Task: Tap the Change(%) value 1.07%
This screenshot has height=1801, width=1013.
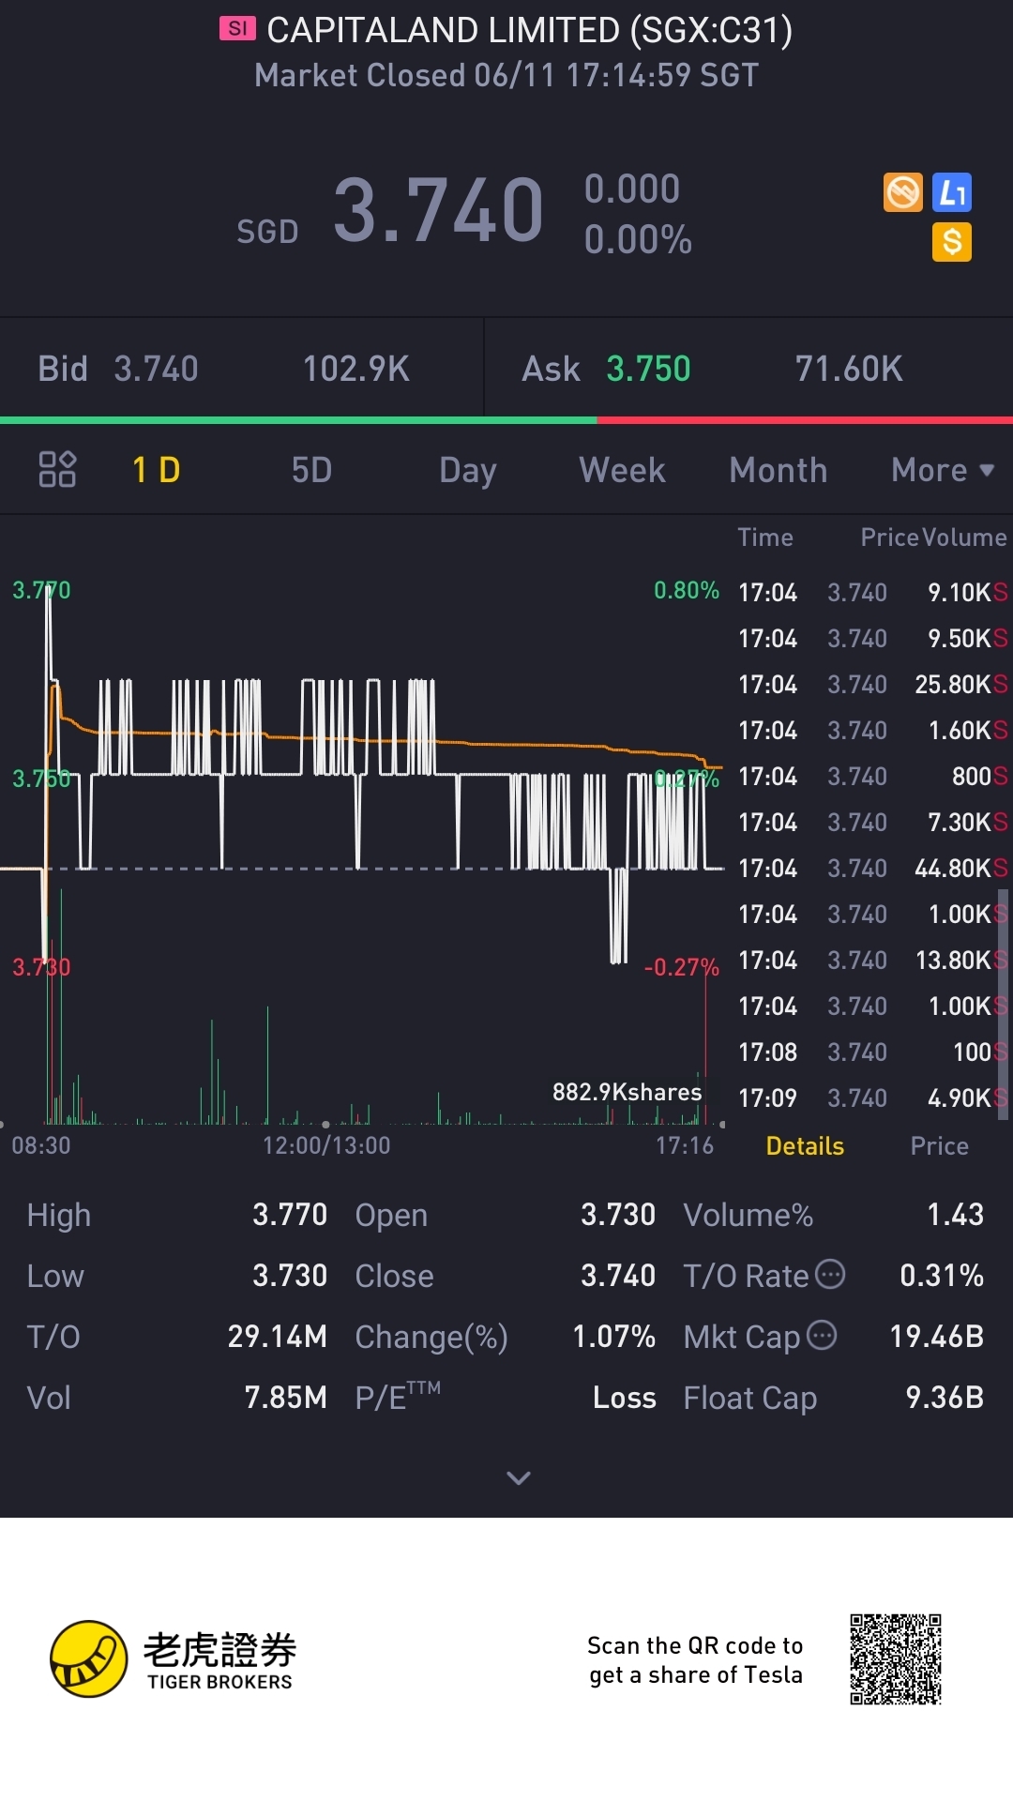Action: click(x=614, y=1337)
